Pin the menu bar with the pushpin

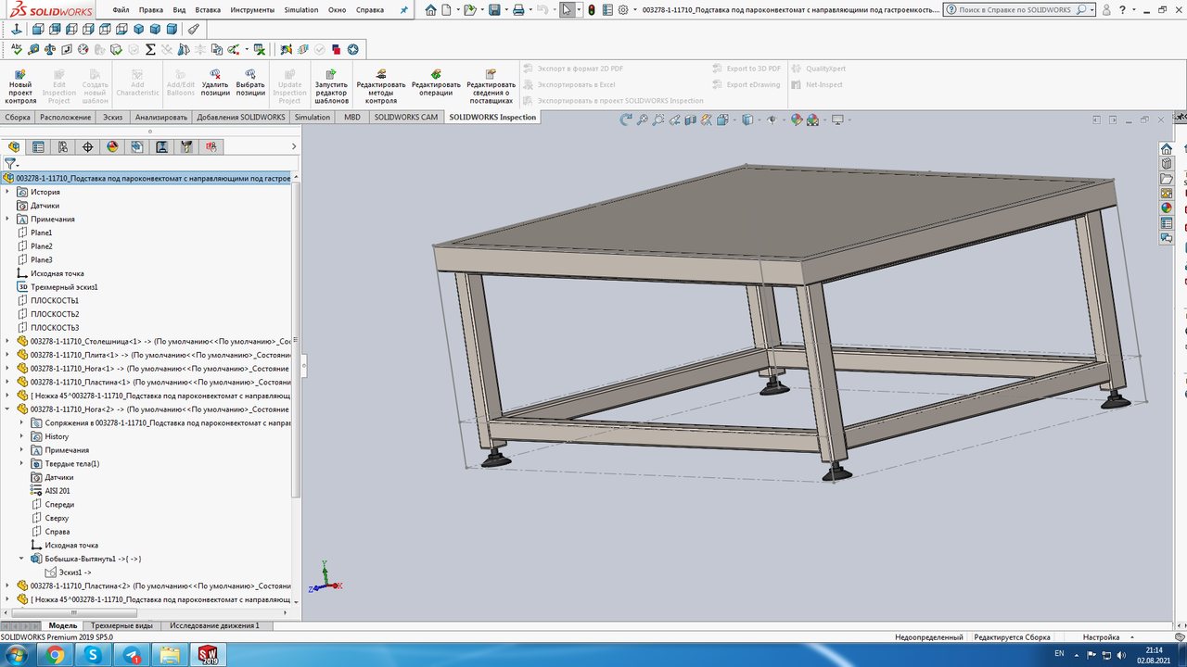[403, 10]
